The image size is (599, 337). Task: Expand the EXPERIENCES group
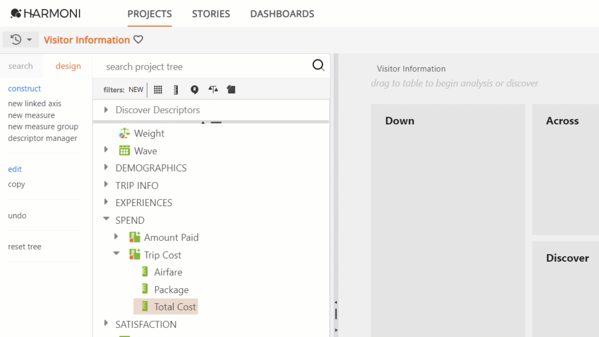[106, 202]
